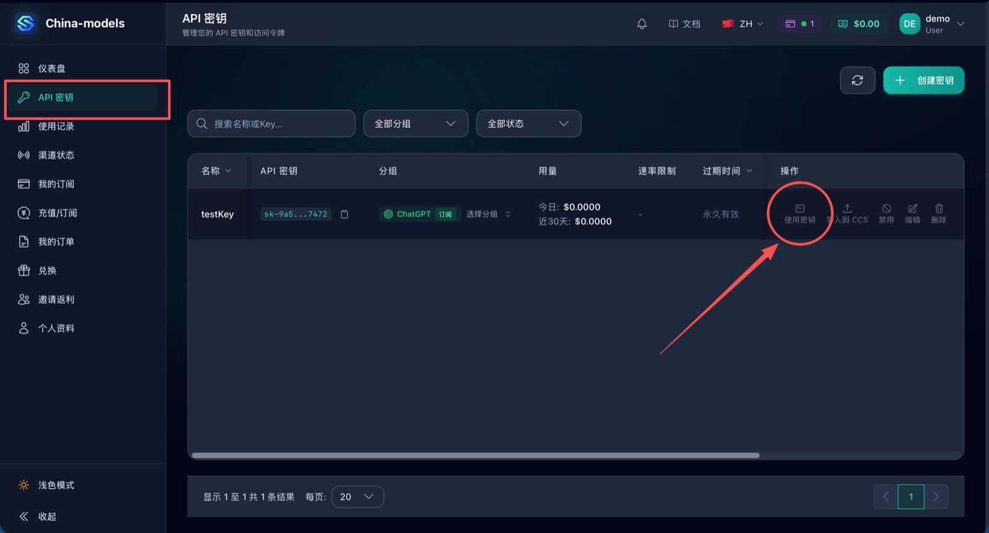Click the 用量 column header
This screenshot has height=533, width=989.
point(548,171)
